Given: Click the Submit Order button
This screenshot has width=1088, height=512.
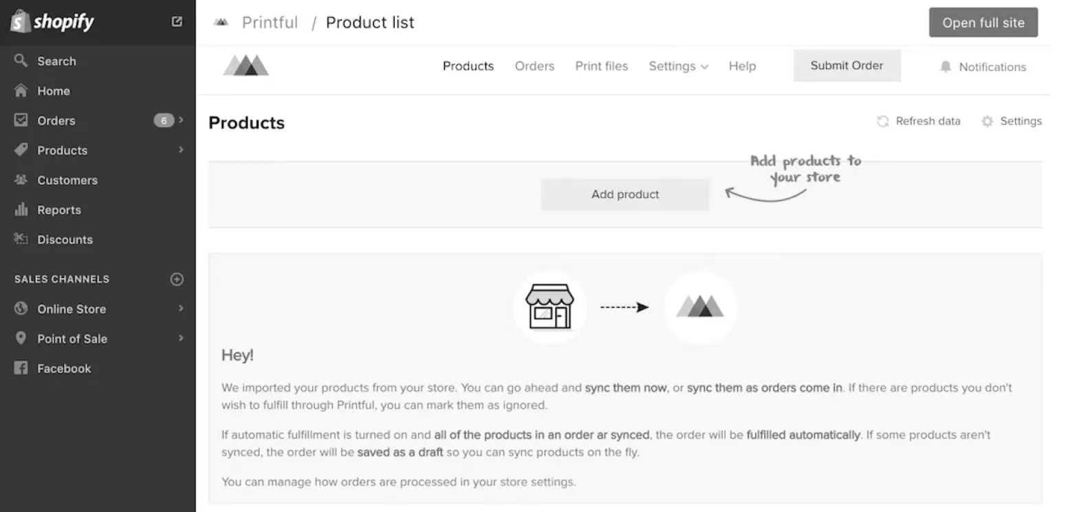Looking at the screenshot, I should 847,65.
